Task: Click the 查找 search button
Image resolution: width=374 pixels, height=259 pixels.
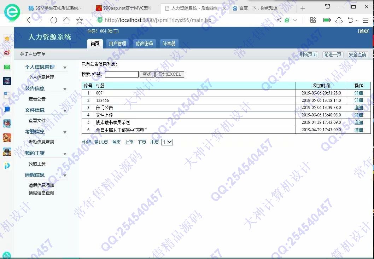Action: coord(147,74)
